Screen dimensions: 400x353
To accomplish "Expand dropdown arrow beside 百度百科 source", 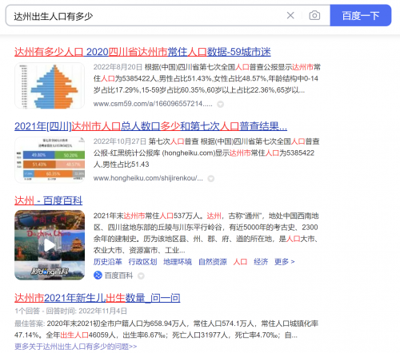I will 141,276.
